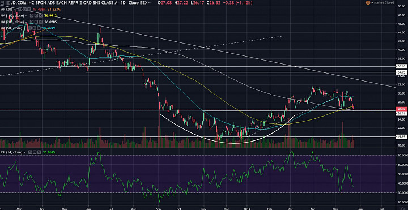Viewport: 408px width, 210px height.
Task: Click the red 26.32 current price label
Action: tap(401, 109)
